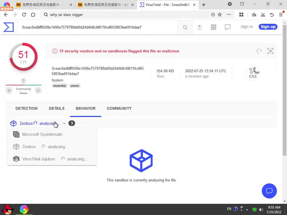
Task: Open the blue chat widget button
Action: (x=269, y=191)
